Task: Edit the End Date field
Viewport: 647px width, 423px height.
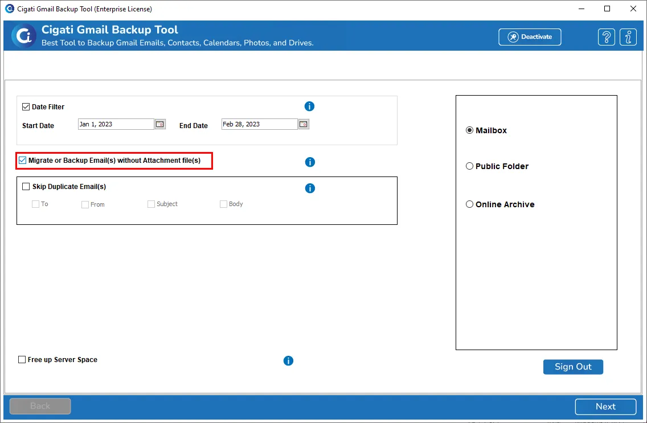Action: pos(260,124)
